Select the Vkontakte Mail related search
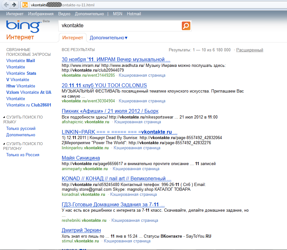 pyautogui.click(x=21, y=61)
